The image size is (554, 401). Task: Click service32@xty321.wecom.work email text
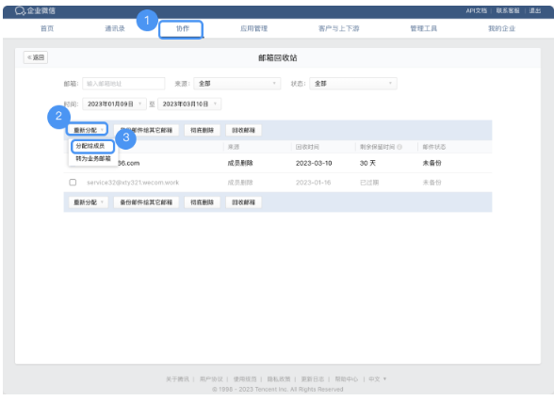133,183
